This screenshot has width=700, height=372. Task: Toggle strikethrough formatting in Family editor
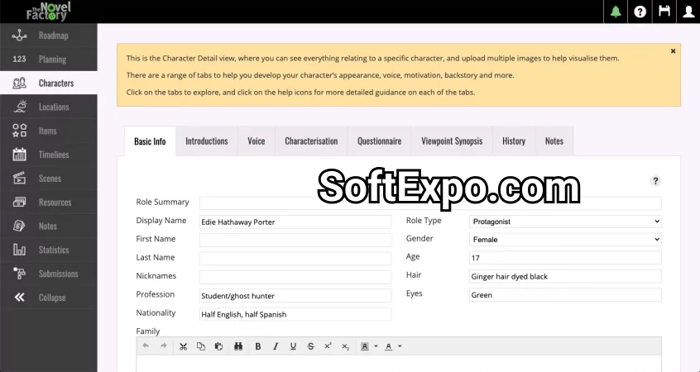pyautogui.click(x=310, y=346)
